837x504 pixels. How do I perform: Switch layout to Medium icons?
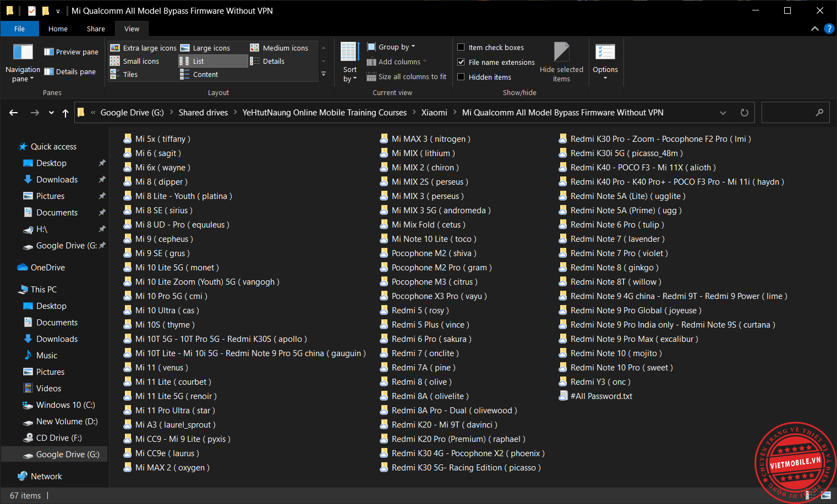point(279,48)
